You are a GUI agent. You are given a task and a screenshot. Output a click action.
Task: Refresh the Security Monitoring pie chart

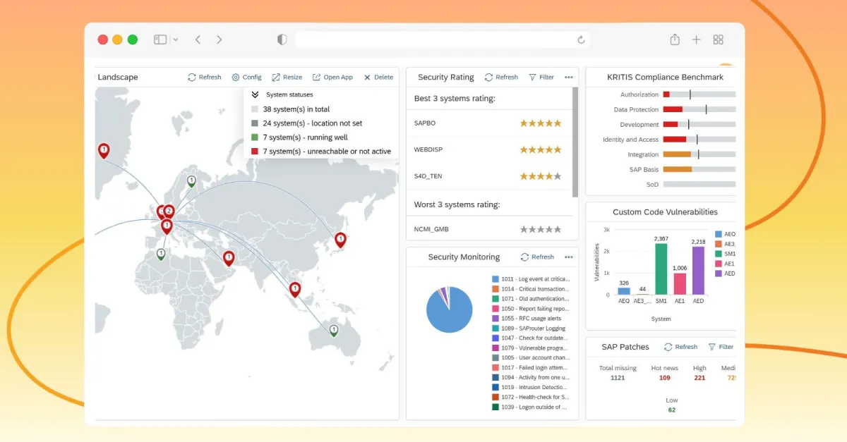537,257
